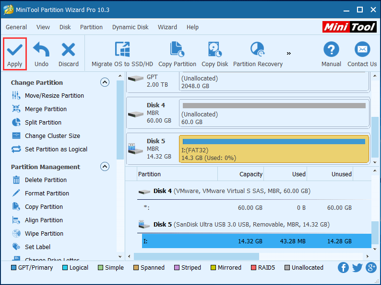The width and height of the screenshot is (381, 285).
Task: Open the General menu
Action: point(16,27)
